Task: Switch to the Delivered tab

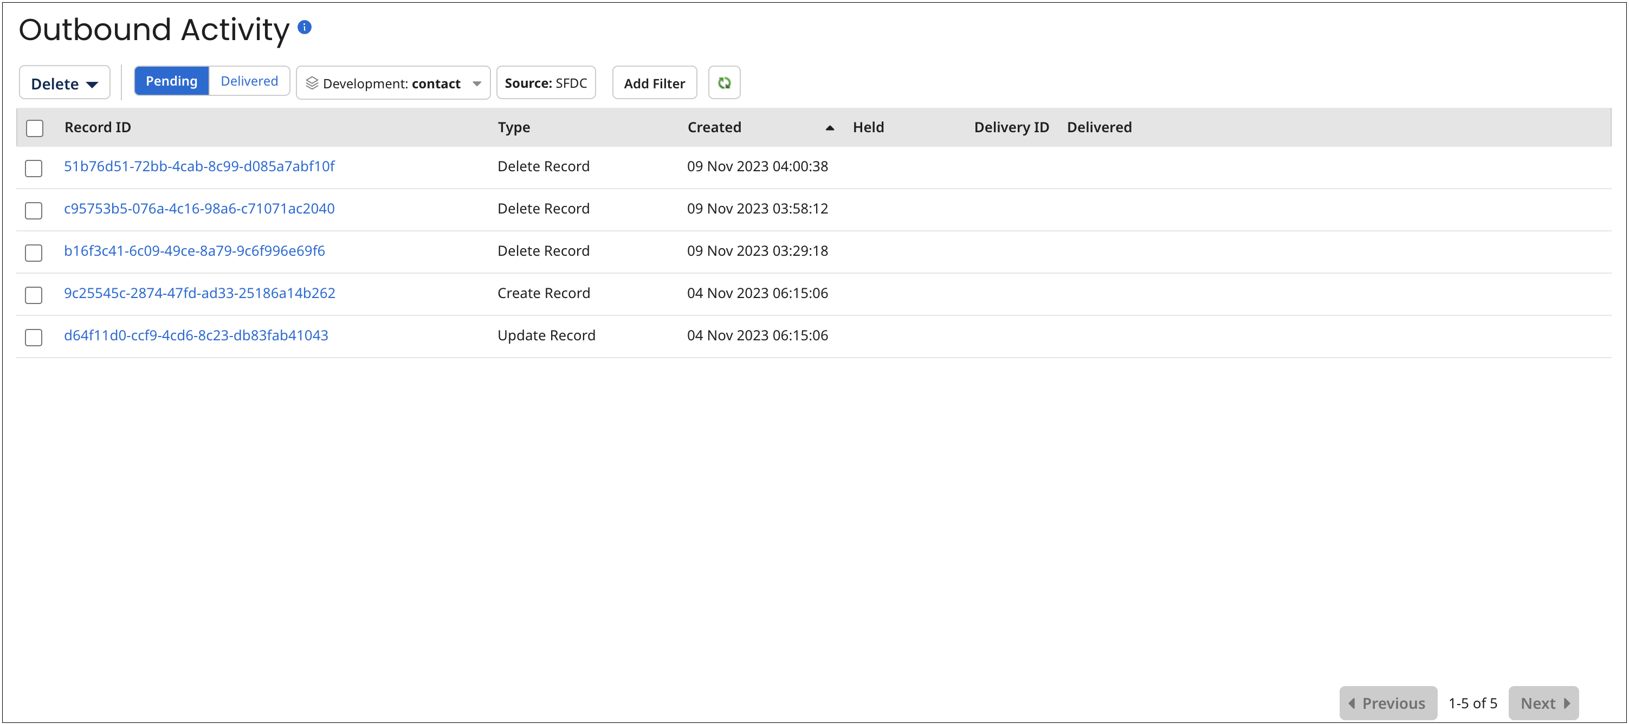Action: (249, 80)
